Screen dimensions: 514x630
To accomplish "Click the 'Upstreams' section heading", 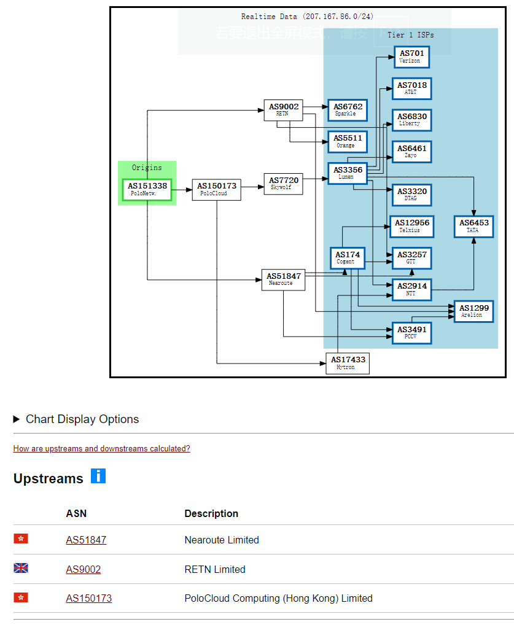I will [x=49, y=478].
